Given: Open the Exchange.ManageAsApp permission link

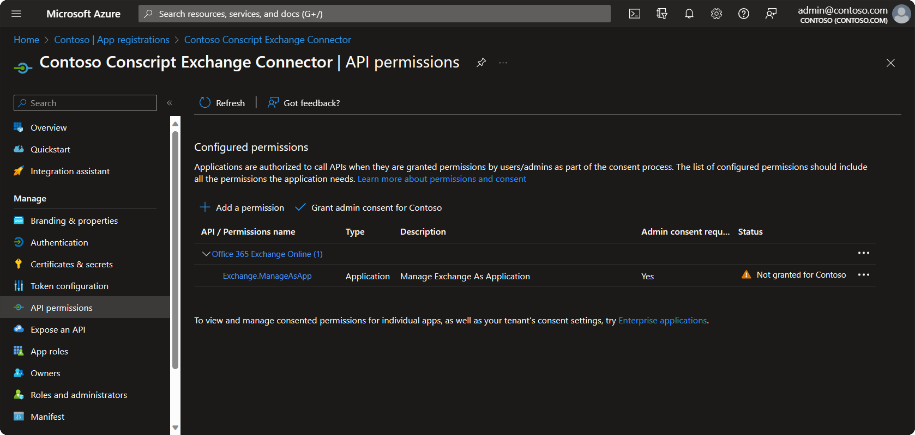Looking at the screenshot, I should pos(267,276).
